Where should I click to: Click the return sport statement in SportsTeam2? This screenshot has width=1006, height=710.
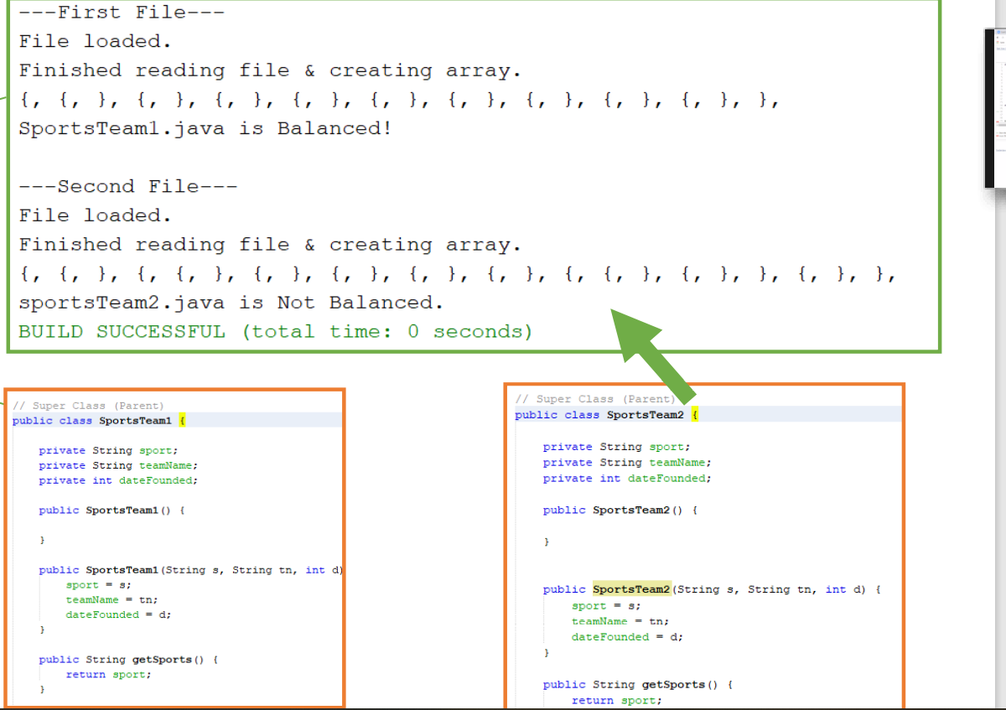[x=616, y=700]
